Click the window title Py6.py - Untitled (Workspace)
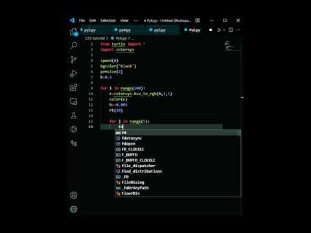The image size is (311, 233). 168,21
